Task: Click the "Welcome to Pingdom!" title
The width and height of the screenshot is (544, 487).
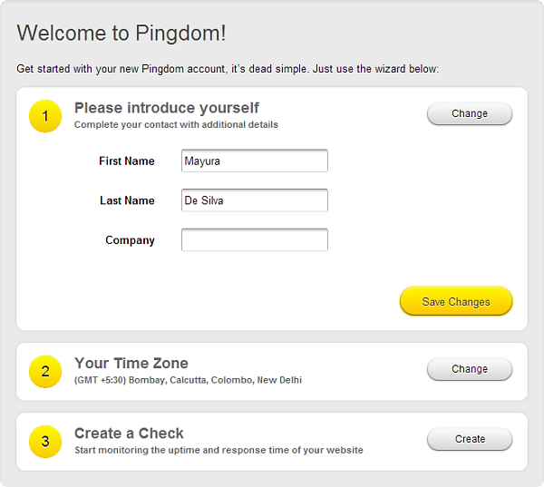Action: click(x=121, y=34)
